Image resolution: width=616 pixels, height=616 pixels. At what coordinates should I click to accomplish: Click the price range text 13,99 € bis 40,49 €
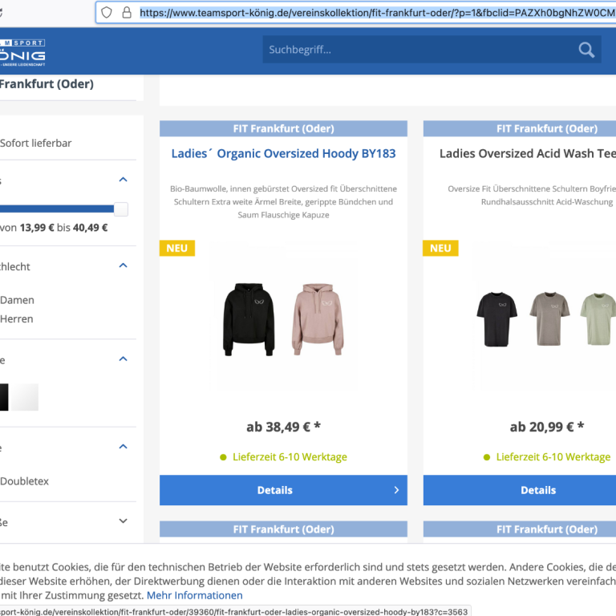tap(63, 228)
